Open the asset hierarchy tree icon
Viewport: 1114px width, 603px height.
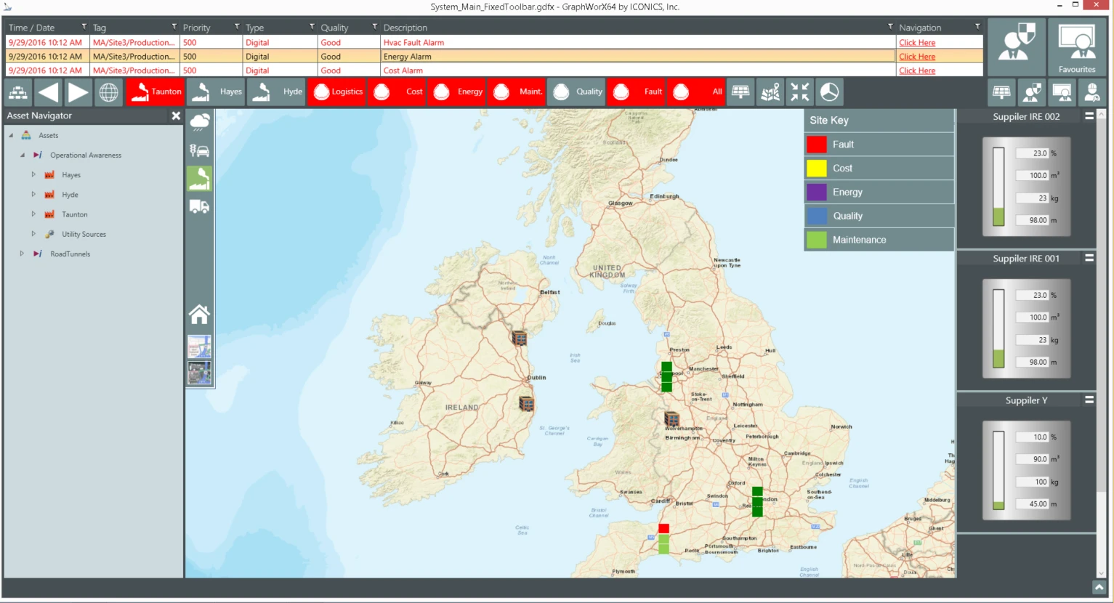18,92
